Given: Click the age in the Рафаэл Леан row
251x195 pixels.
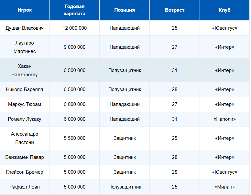Looking at the screenshot, I should coord(175,187).
